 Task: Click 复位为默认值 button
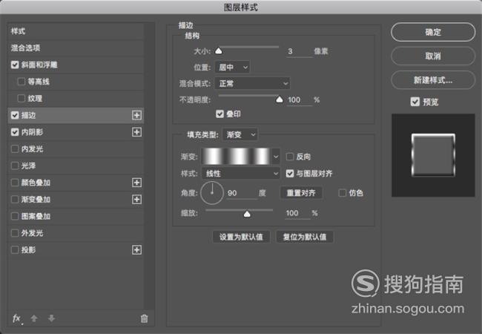(305, 237)
